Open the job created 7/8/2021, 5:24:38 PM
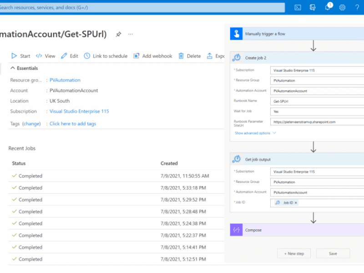This screenshot has height=273, width=364. pos(116,223)
